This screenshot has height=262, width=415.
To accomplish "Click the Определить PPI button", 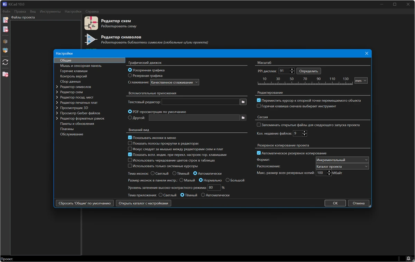I will (308, 71).
